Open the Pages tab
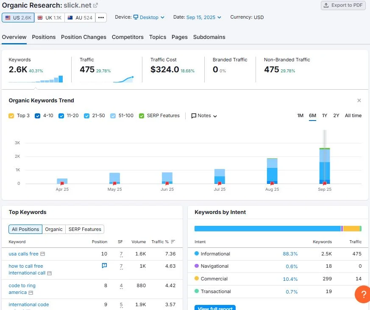370x310 pixels. (x=180, y=37)
